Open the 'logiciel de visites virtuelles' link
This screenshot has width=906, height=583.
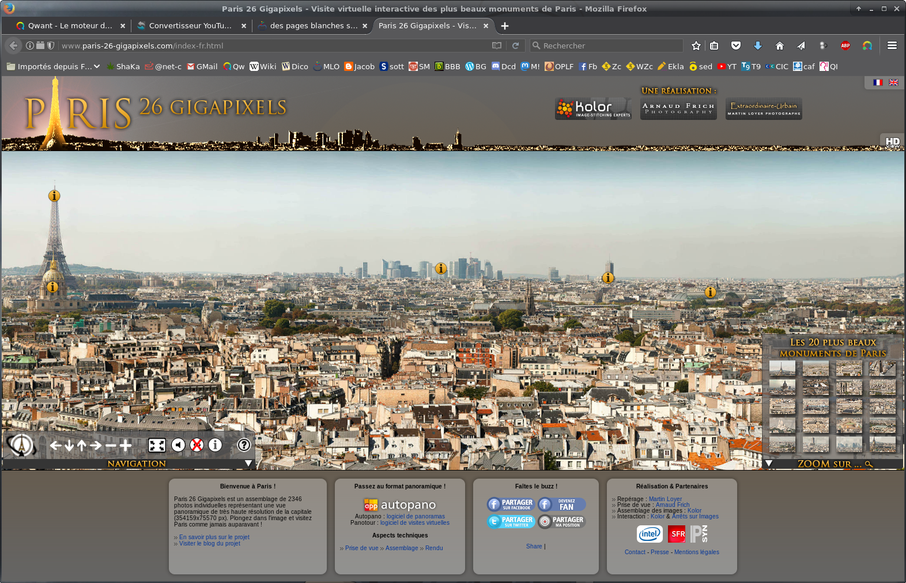tap(415, 522)
